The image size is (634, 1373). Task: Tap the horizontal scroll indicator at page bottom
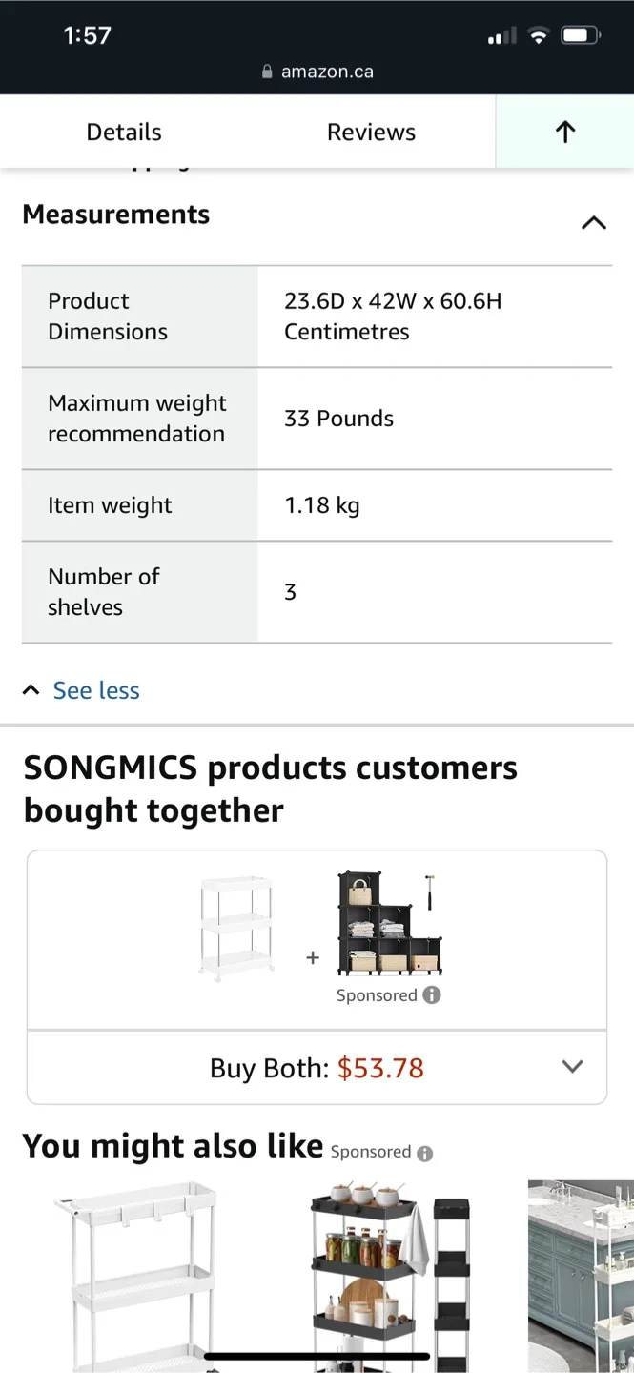(317, 1355)
